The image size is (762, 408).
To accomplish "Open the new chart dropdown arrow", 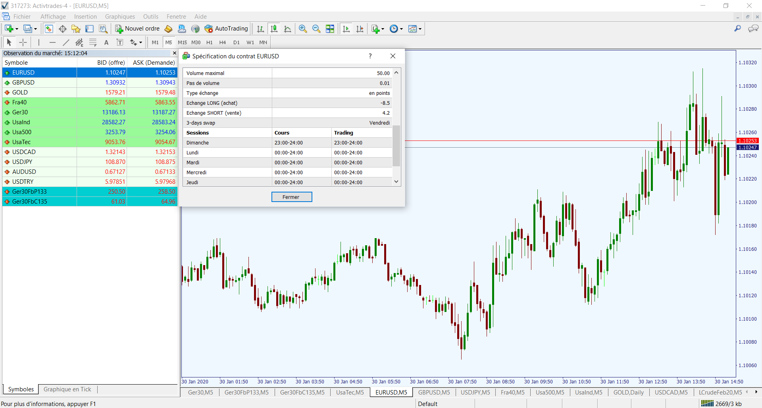I will pos(17,29).
